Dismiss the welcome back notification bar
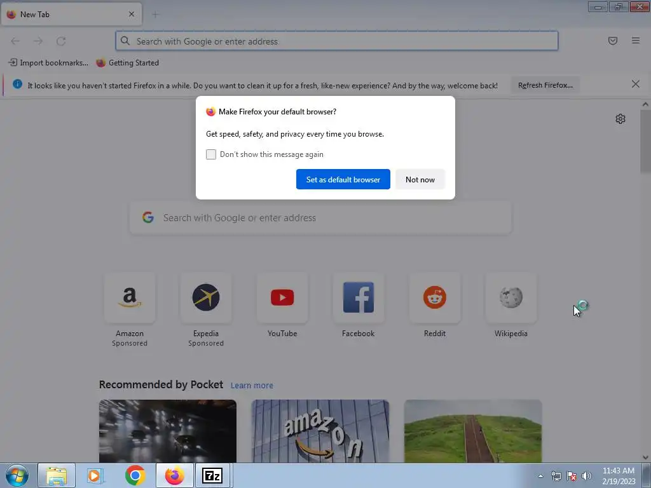This screenshot has width=651, height=488. coord(635,85)
